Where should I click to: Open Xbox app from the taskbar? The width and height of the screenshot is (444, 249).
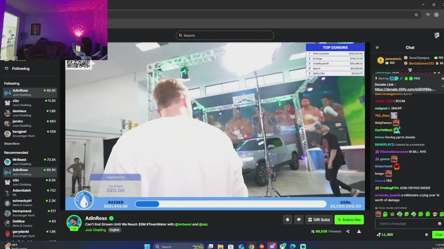pyautogui.click(x=283, y=247)
